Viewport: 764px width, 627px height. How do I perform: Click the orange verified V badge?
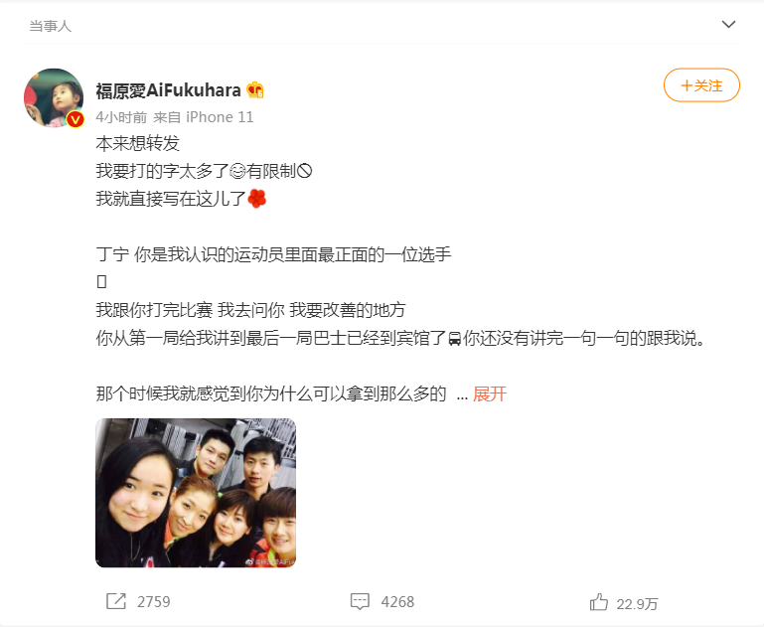pos(76,119)
